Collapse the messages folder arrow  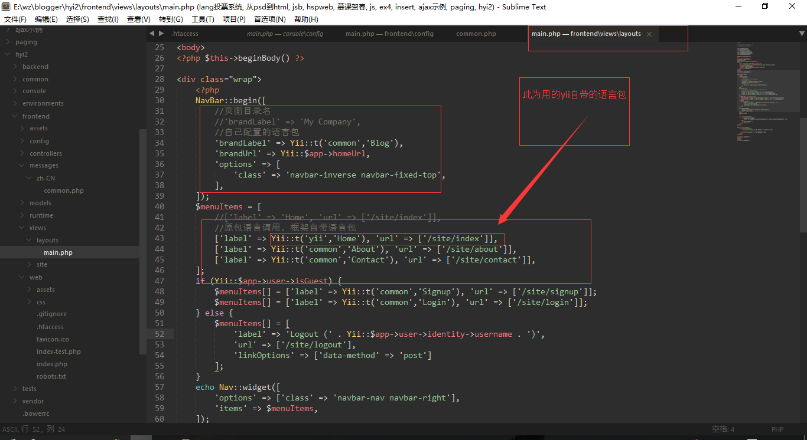pyautogui.click(x=22, y=165)
